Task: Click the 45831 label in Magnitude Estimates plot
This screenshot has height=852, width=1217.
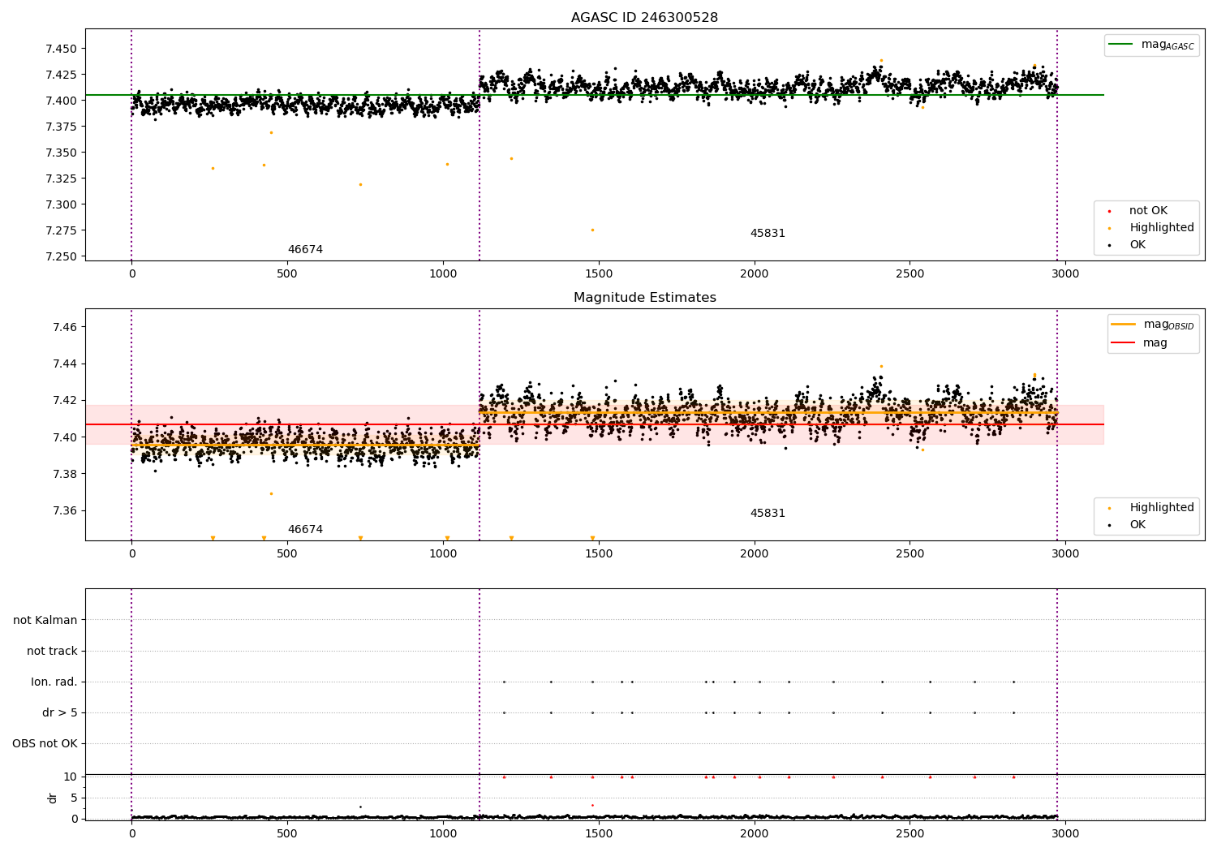Action: pos(768,514)
